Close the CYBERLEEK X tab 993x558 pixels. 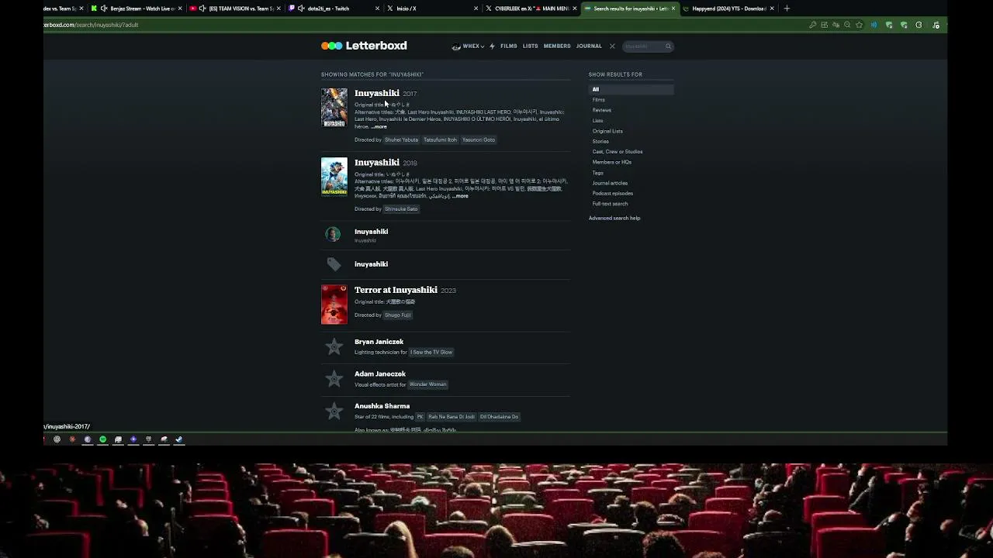575,9
